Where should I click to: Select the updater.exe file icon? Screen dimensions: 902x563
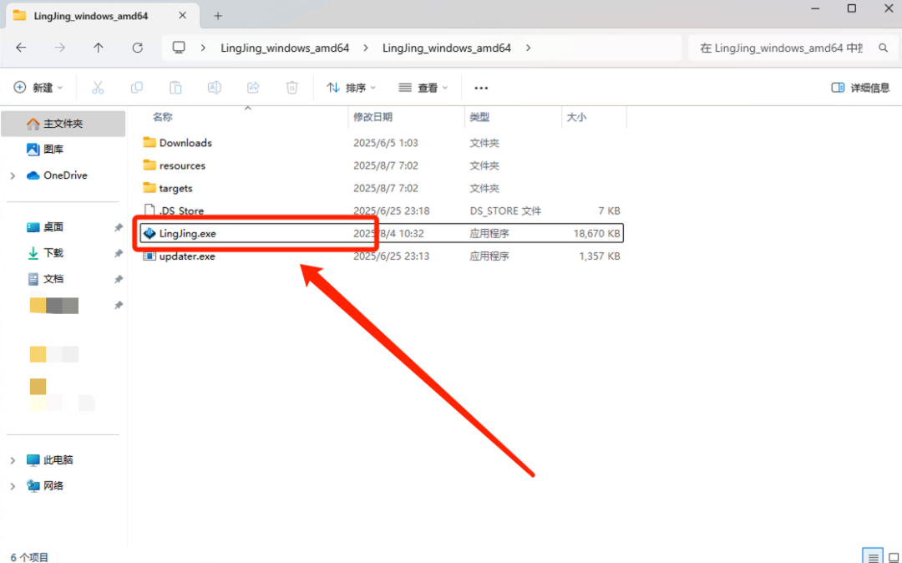click(x=149, y=256)
